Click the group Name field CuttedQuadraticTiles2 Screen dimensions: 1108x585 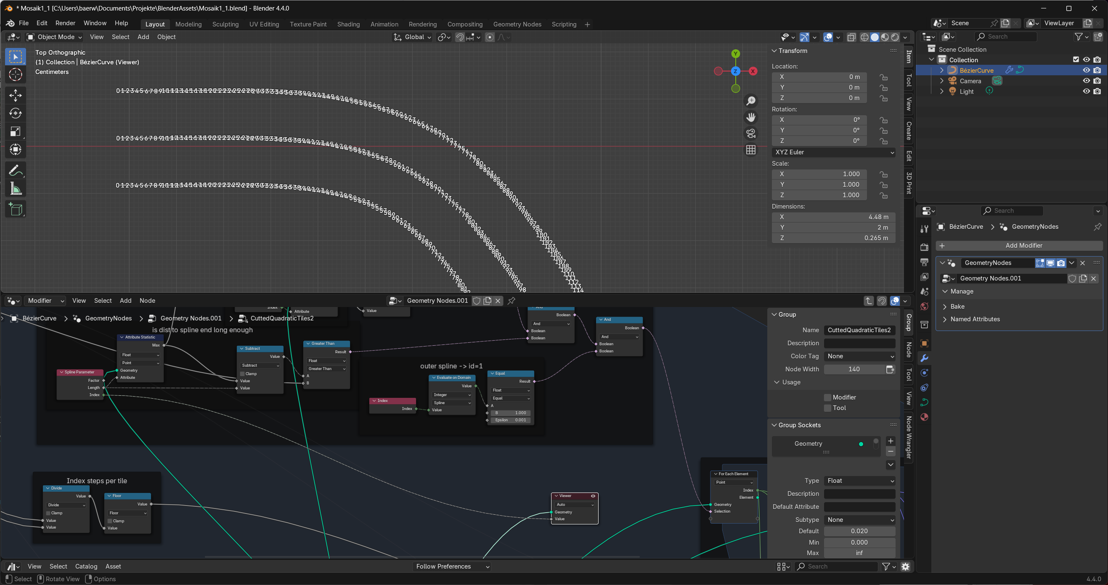coord(859,330)
